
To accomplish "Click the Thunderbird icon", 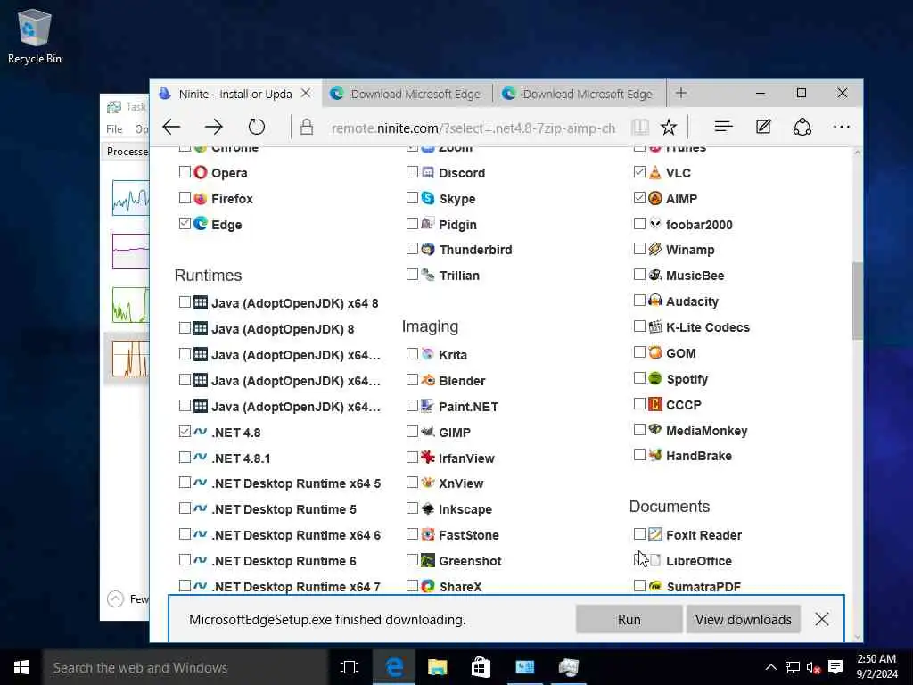I will 428,250.
